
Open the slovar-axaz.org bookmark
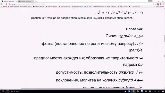pyautogui.click(x=64, y=6)
